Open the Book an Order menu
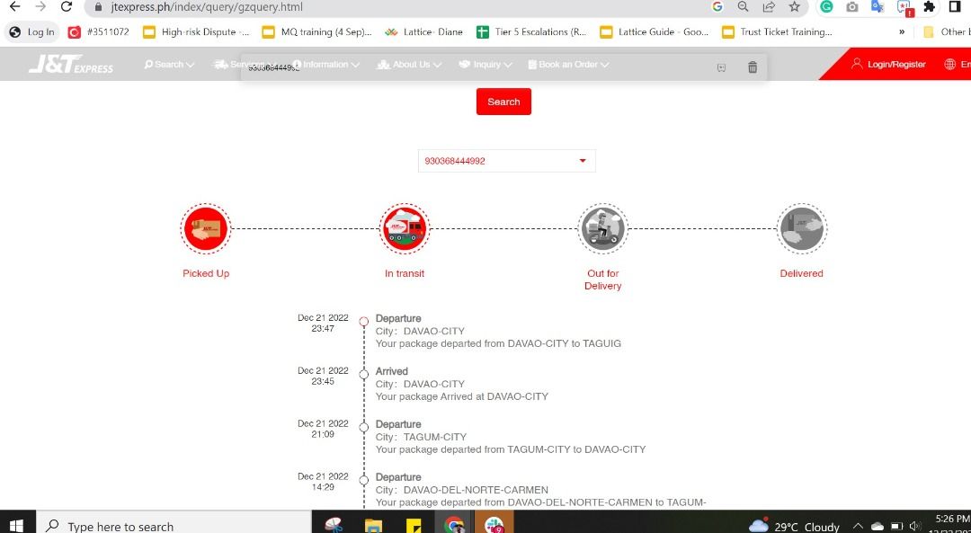The width and height of the screenshot is (971, 533). click(x=569, y=65)
